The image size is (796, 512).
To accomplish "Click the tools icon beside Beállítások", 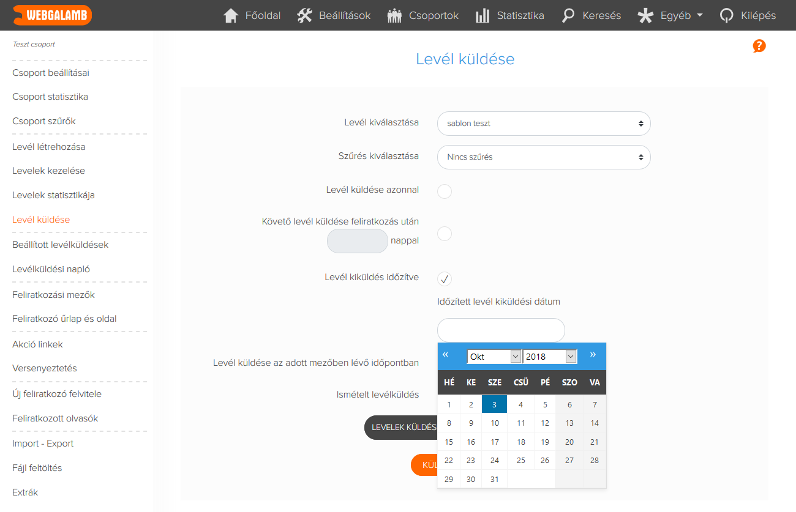I will click(x=305, y=15).
